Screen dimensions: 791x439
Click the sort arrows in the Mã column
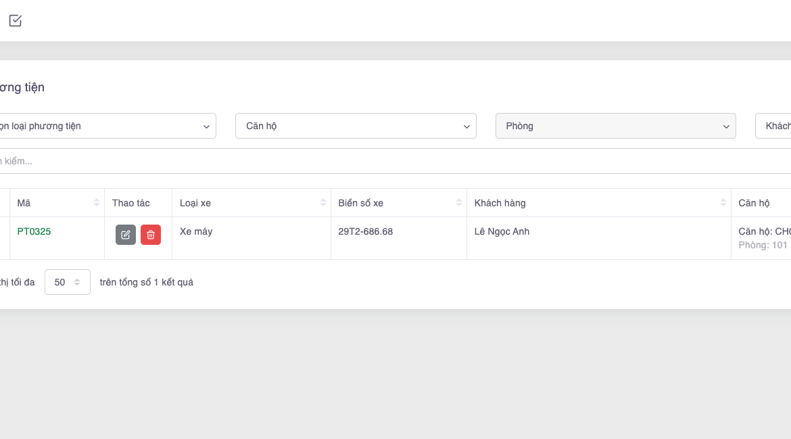coord(96,203)
